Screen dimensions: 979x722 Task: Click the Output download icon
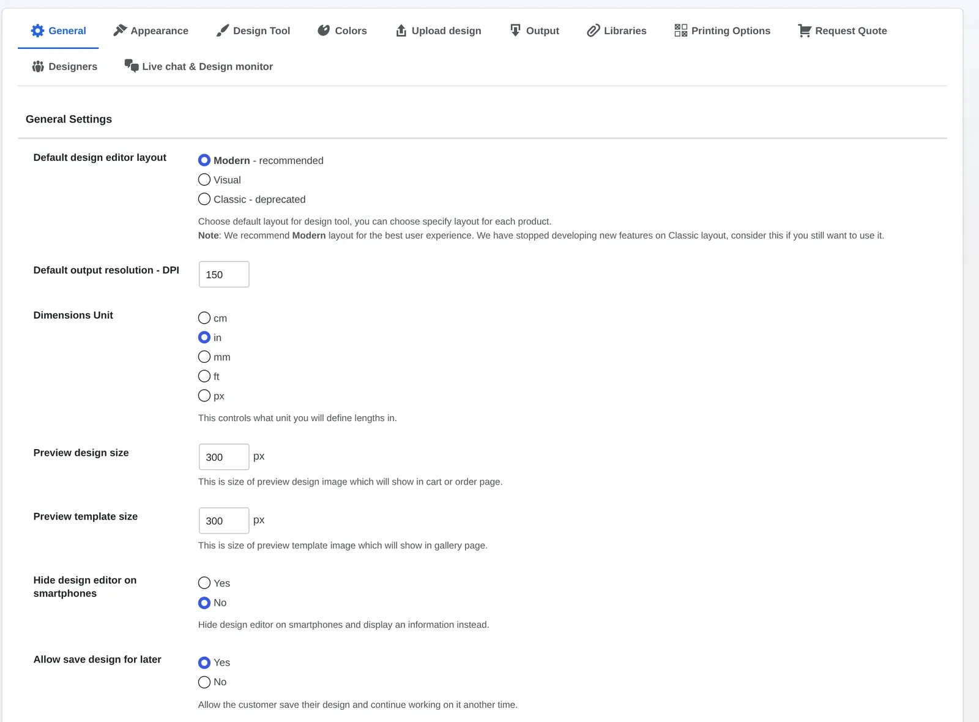click(515, 30)
